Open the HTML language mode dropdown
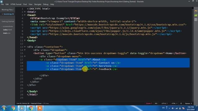Screen dimensions: 198x111 point(174,104)
